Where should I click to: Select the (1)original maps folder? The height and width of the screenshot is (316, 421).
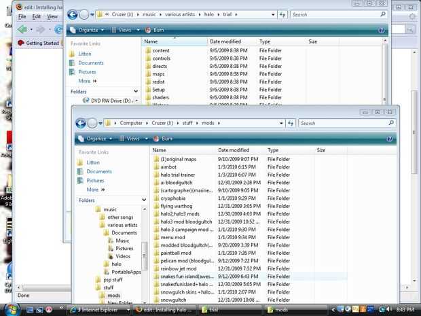[179, 159]
